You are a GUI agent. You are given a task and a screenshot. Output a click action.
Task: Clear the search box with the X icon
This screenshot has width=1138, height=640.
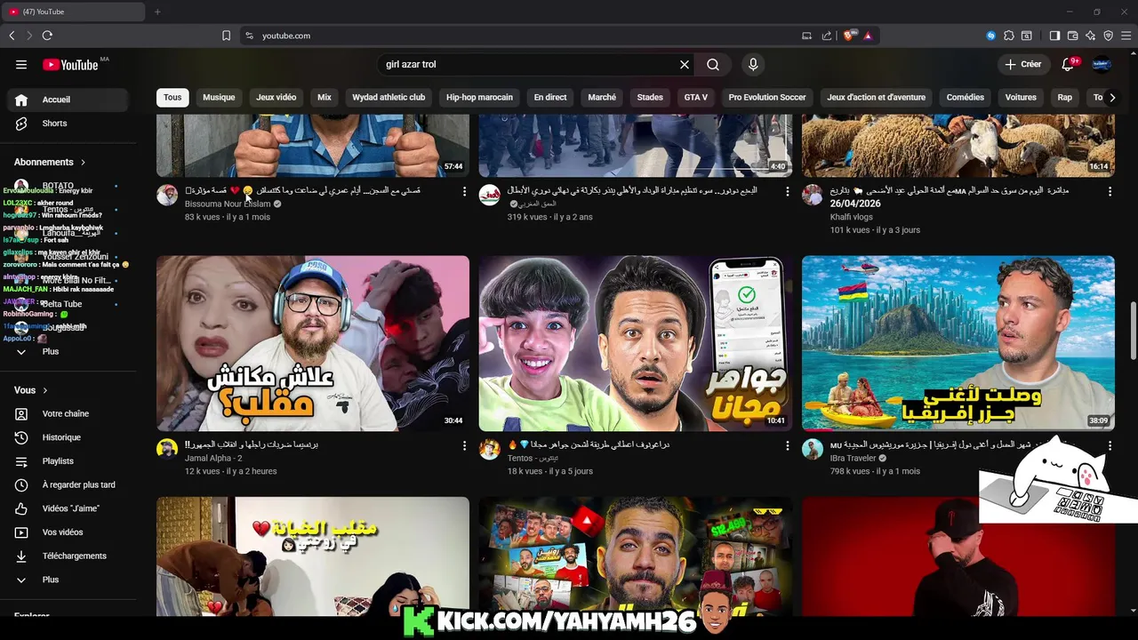[685, 64]
